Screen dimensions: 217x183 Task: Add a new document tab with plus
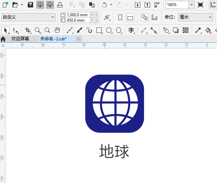click(78, 39)
